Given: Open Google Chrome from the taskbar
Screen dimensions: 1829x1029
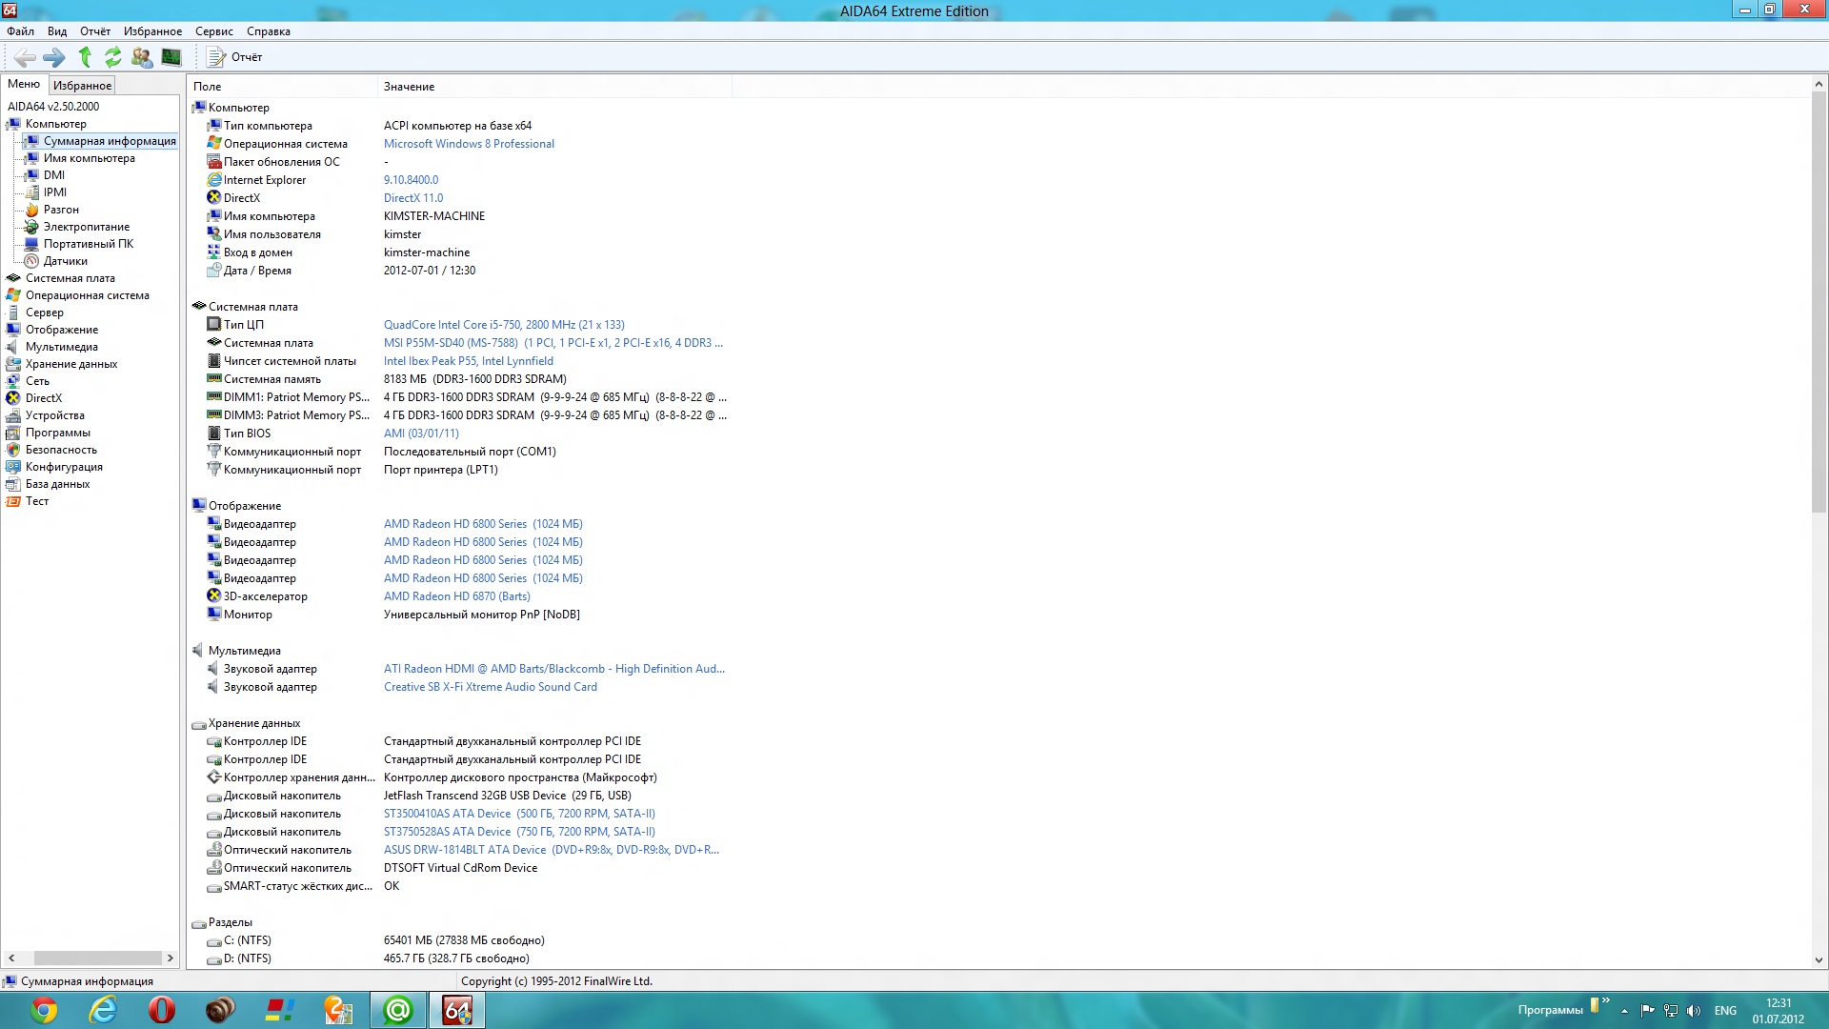Looking at the screenshot, I should 44,1010.
